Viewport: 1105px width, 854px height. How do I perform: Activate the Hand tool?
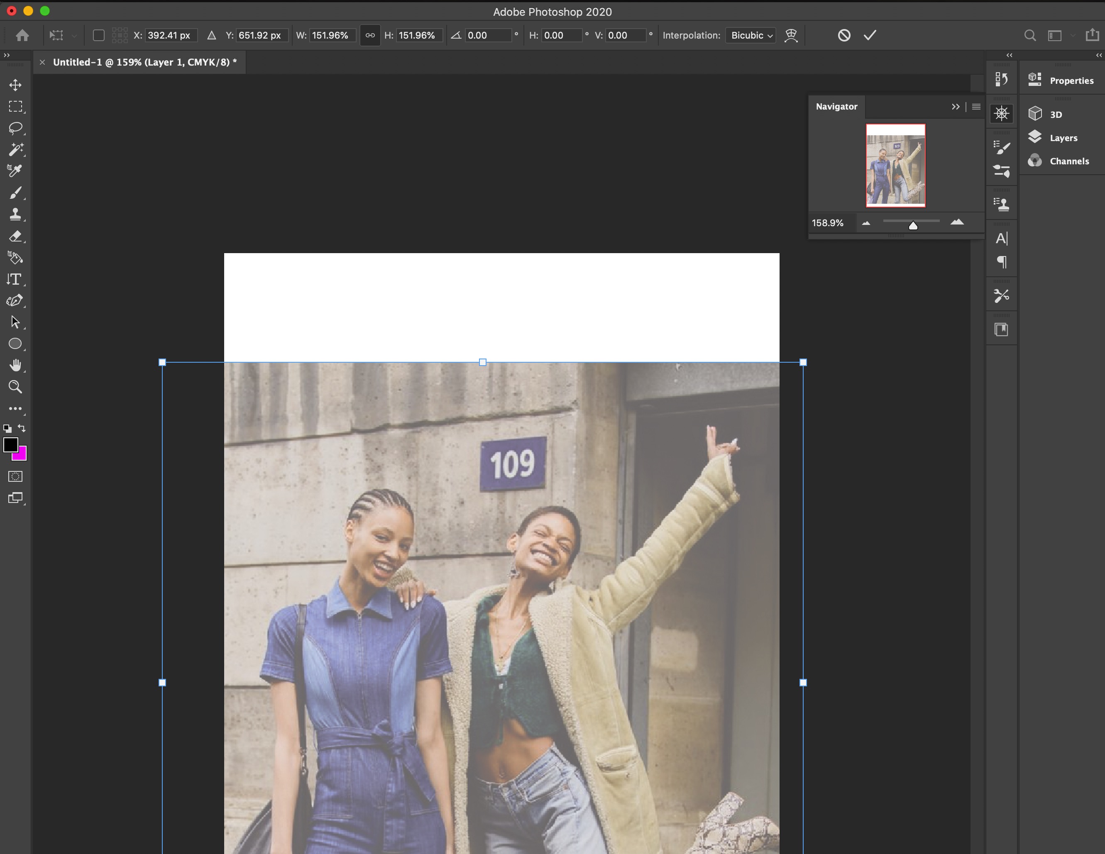pyautogui.click(x=15, y=365)
